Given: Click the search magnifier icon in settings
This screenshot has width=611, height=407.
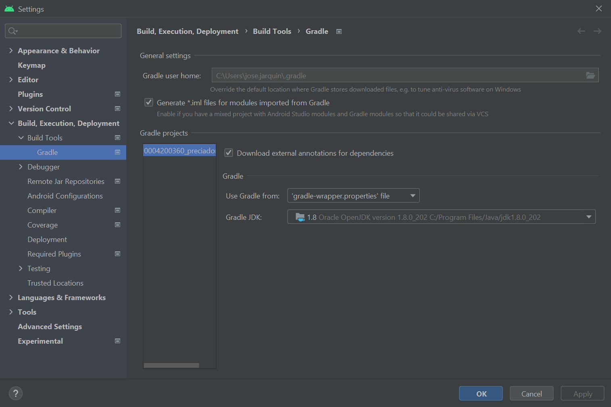Looking at the screenshot, I should tap(13, 31).
